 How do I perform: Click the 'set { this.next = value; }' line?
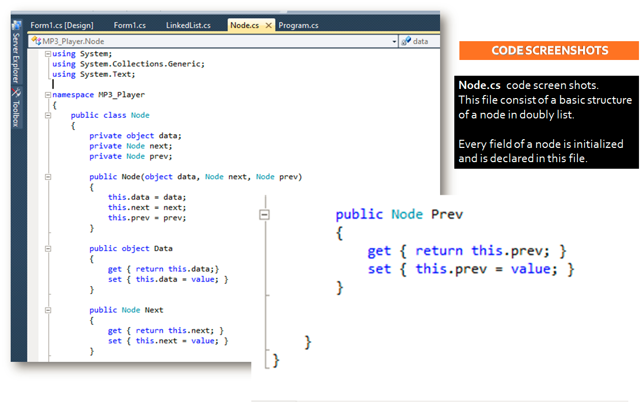click(168, 341)
